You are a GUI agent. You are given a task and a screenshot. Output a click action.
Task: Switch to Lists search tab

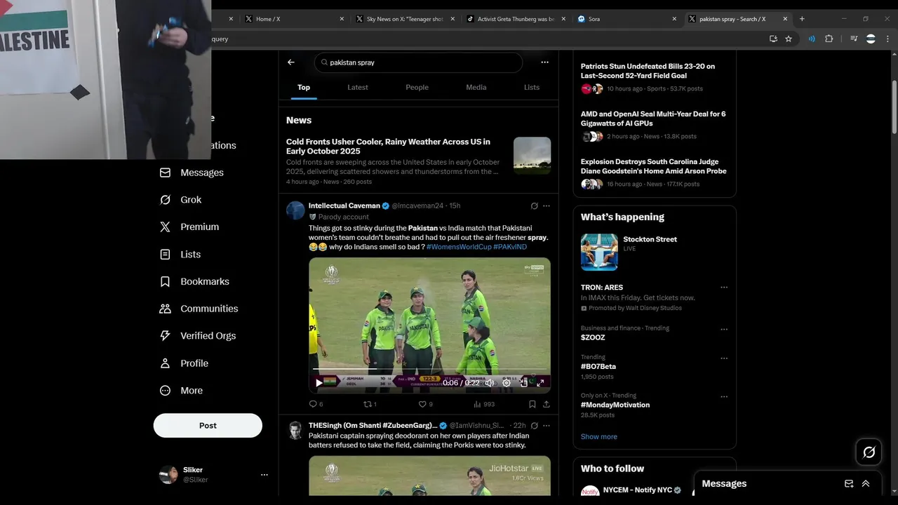pos(532,88)
